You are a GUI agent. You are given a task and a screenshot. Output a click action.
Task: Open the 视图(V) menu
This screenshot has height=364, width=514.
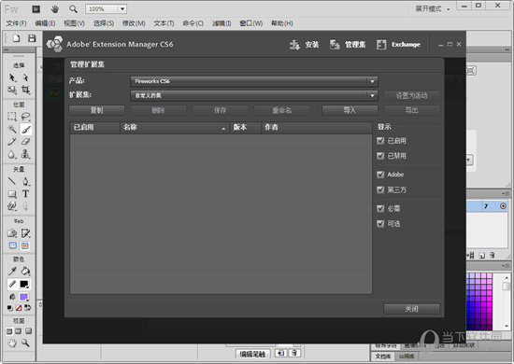point(74,23)
